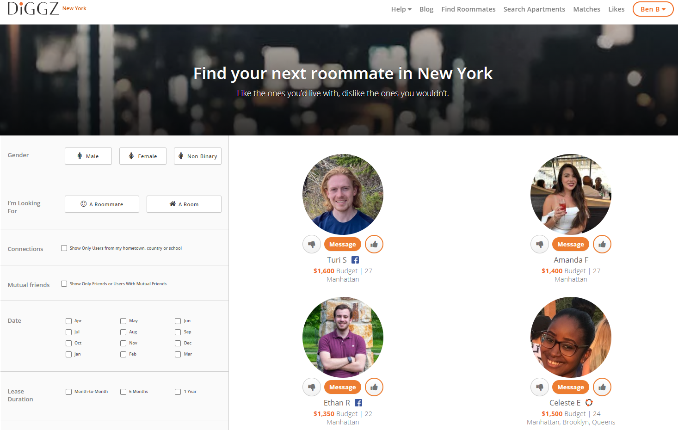
Task: View your Matches
Action: [587, 9]
